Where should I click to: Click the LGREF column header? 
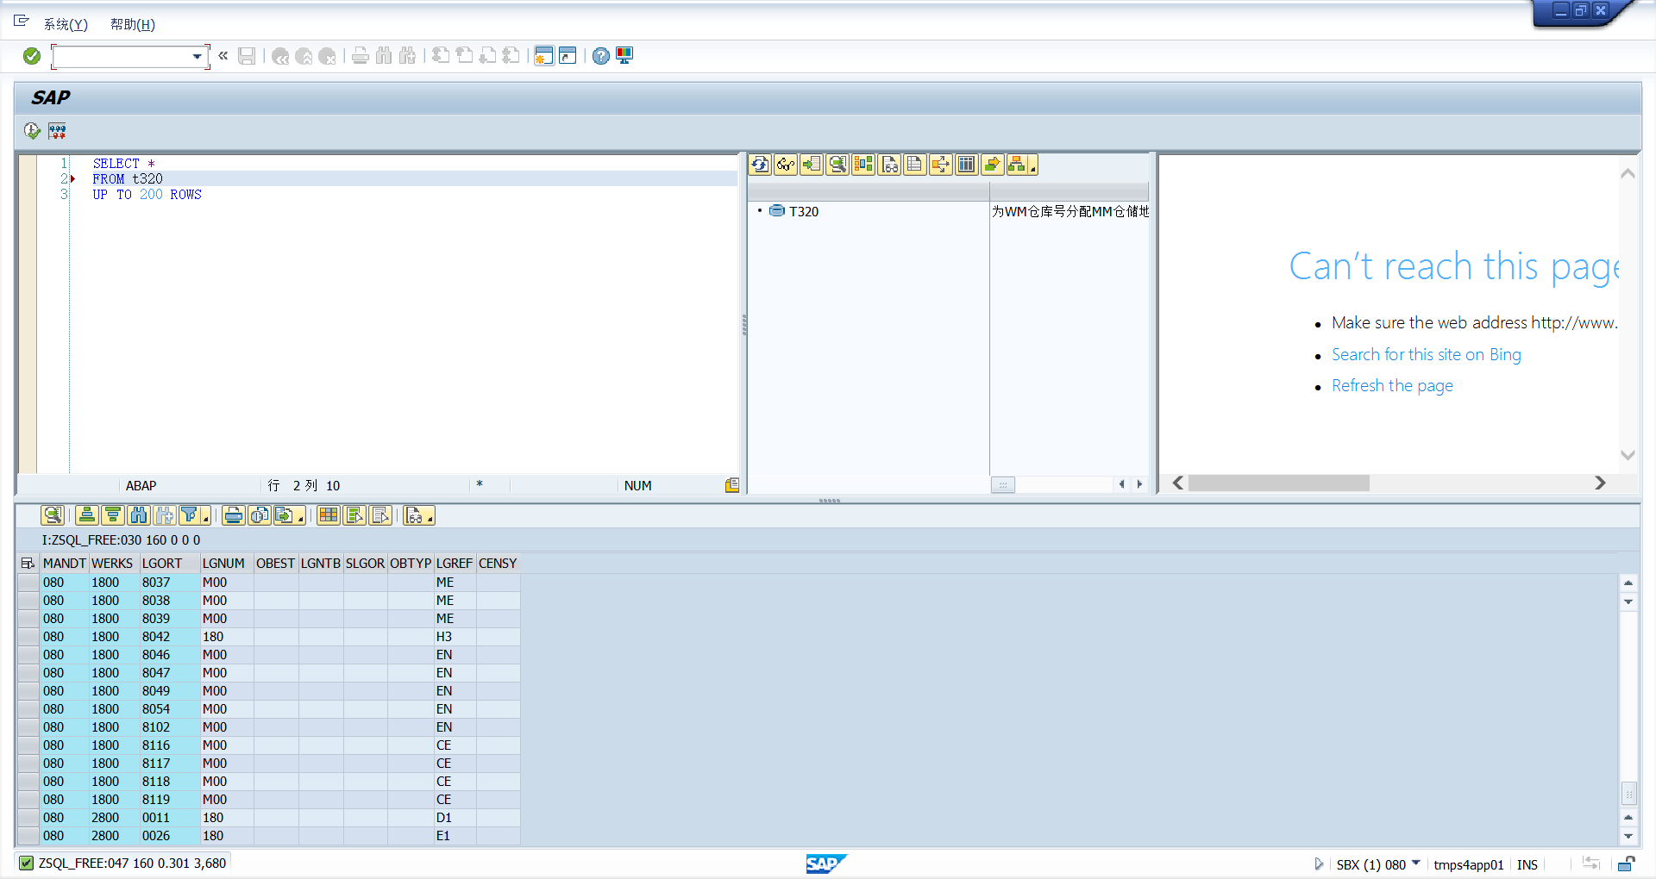pyautogui.click(x=455, y=564)
